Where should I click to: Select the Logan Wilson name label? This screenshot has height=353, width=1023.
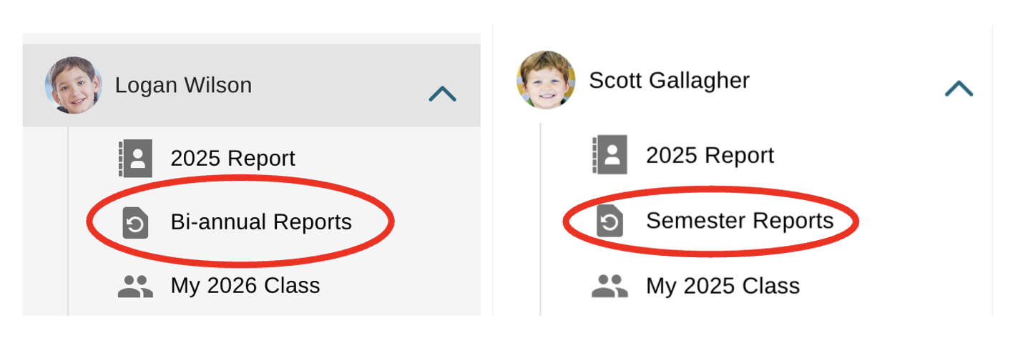(183, 86)
